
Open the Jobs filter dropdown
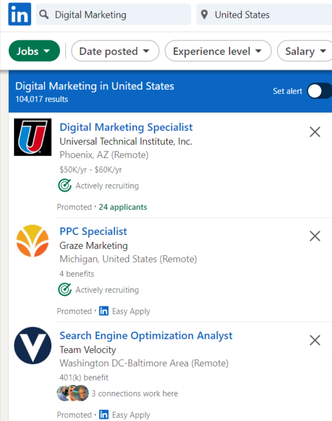34,51
